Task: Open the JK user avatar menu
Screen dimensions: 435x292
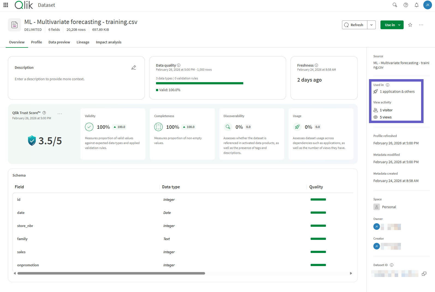Action: (x=427, y=5)
